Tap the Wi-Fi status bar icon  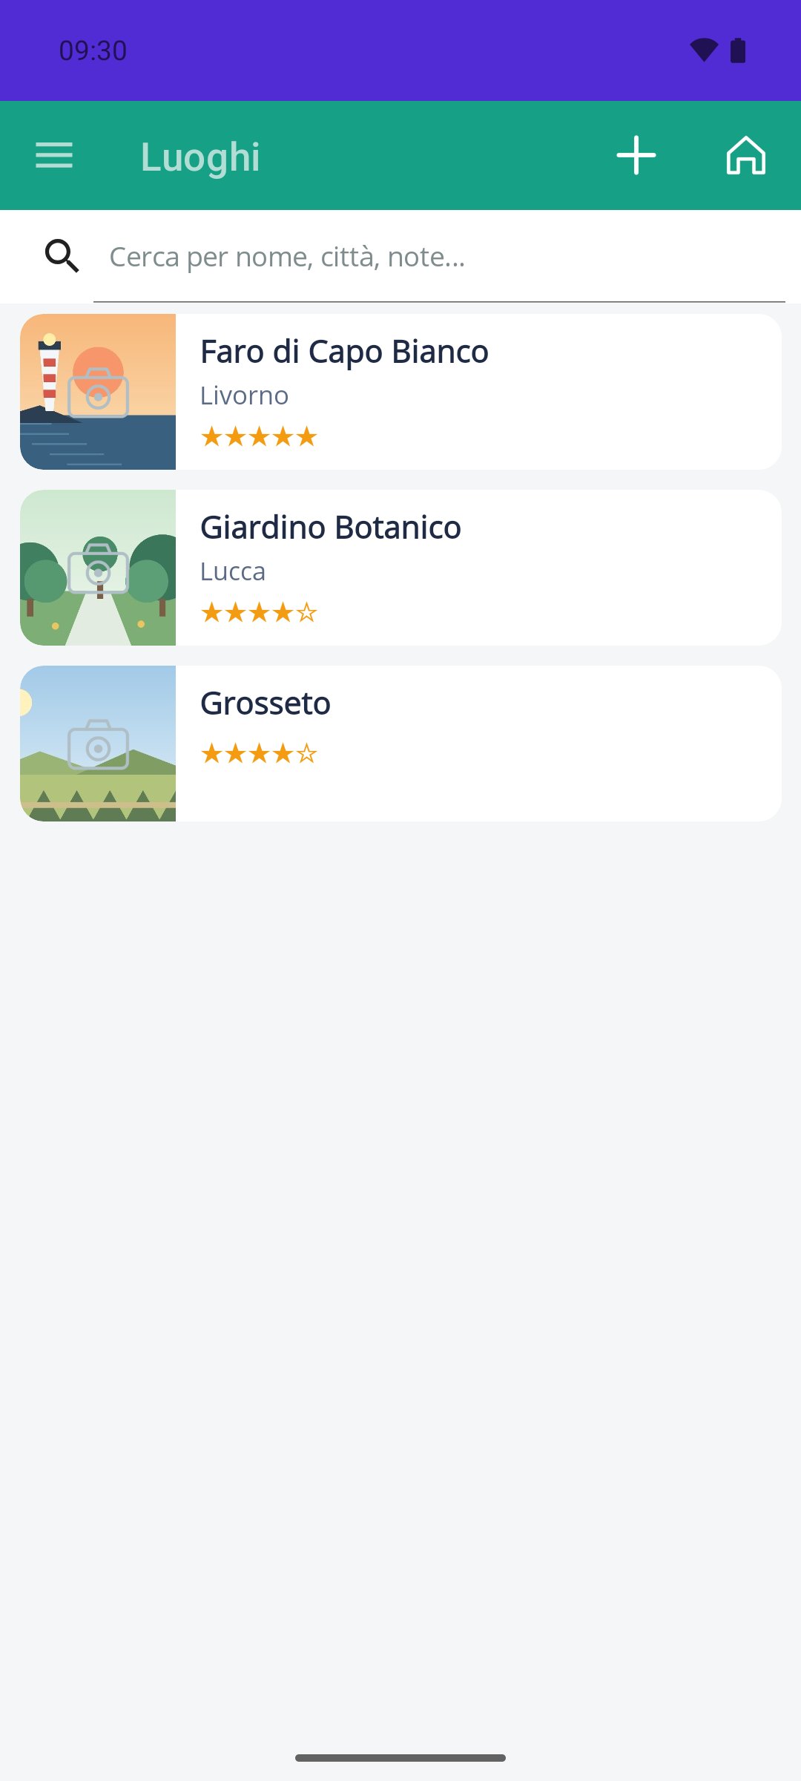(x=703, y=50)
